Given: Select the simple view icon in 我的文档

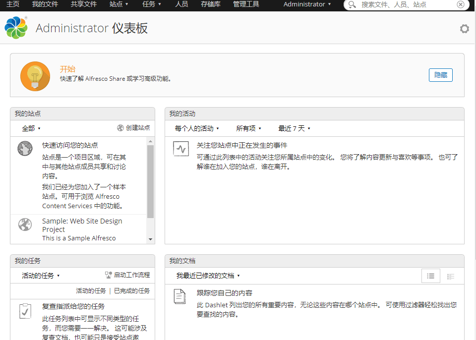Looking at the screenshot, I should pyautogui.click(x=430, y=276).
